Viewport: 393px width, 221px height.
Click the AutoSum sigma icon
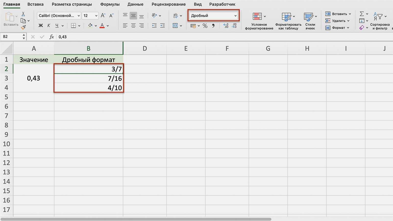[362, 14]
